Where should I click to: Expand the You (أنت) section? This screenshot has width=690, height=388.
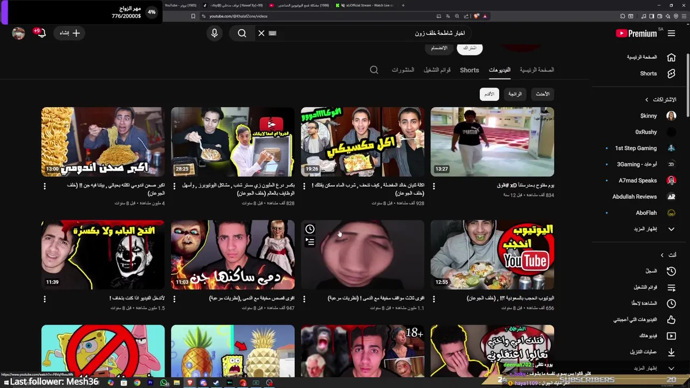click(x=668, y=255)
